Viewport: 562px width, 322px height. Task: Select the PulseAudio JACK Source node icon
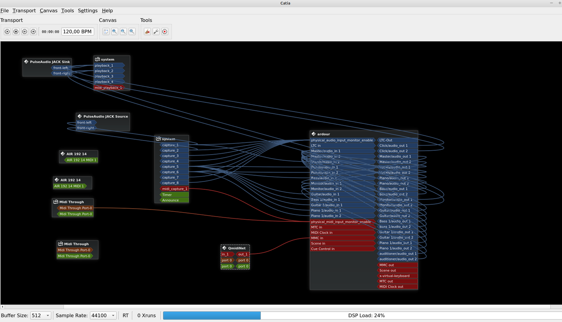[x=80, y=116]
